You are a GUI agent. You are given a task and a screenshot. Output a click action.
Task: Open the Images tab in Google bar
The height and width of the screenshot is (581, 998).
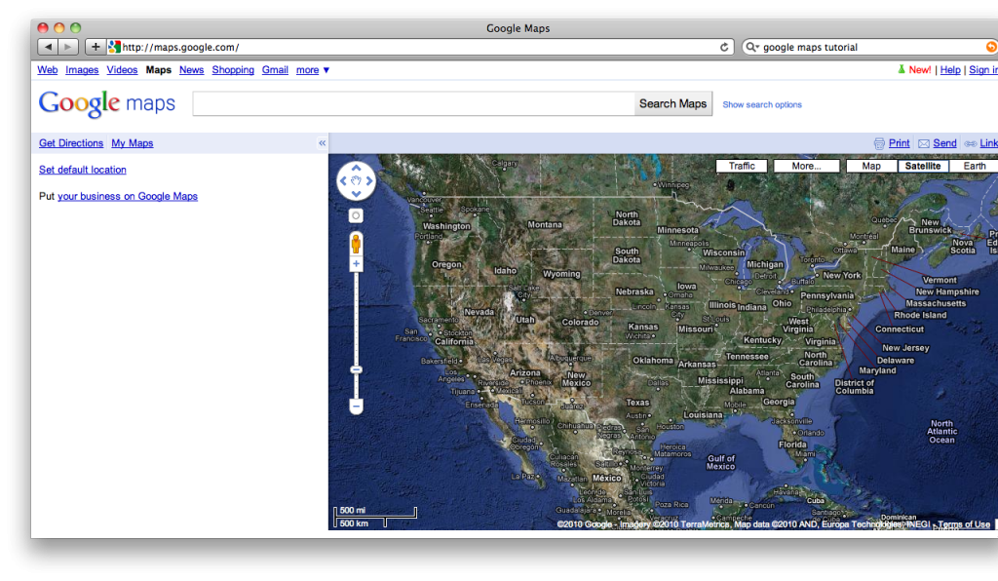point(82,70)
